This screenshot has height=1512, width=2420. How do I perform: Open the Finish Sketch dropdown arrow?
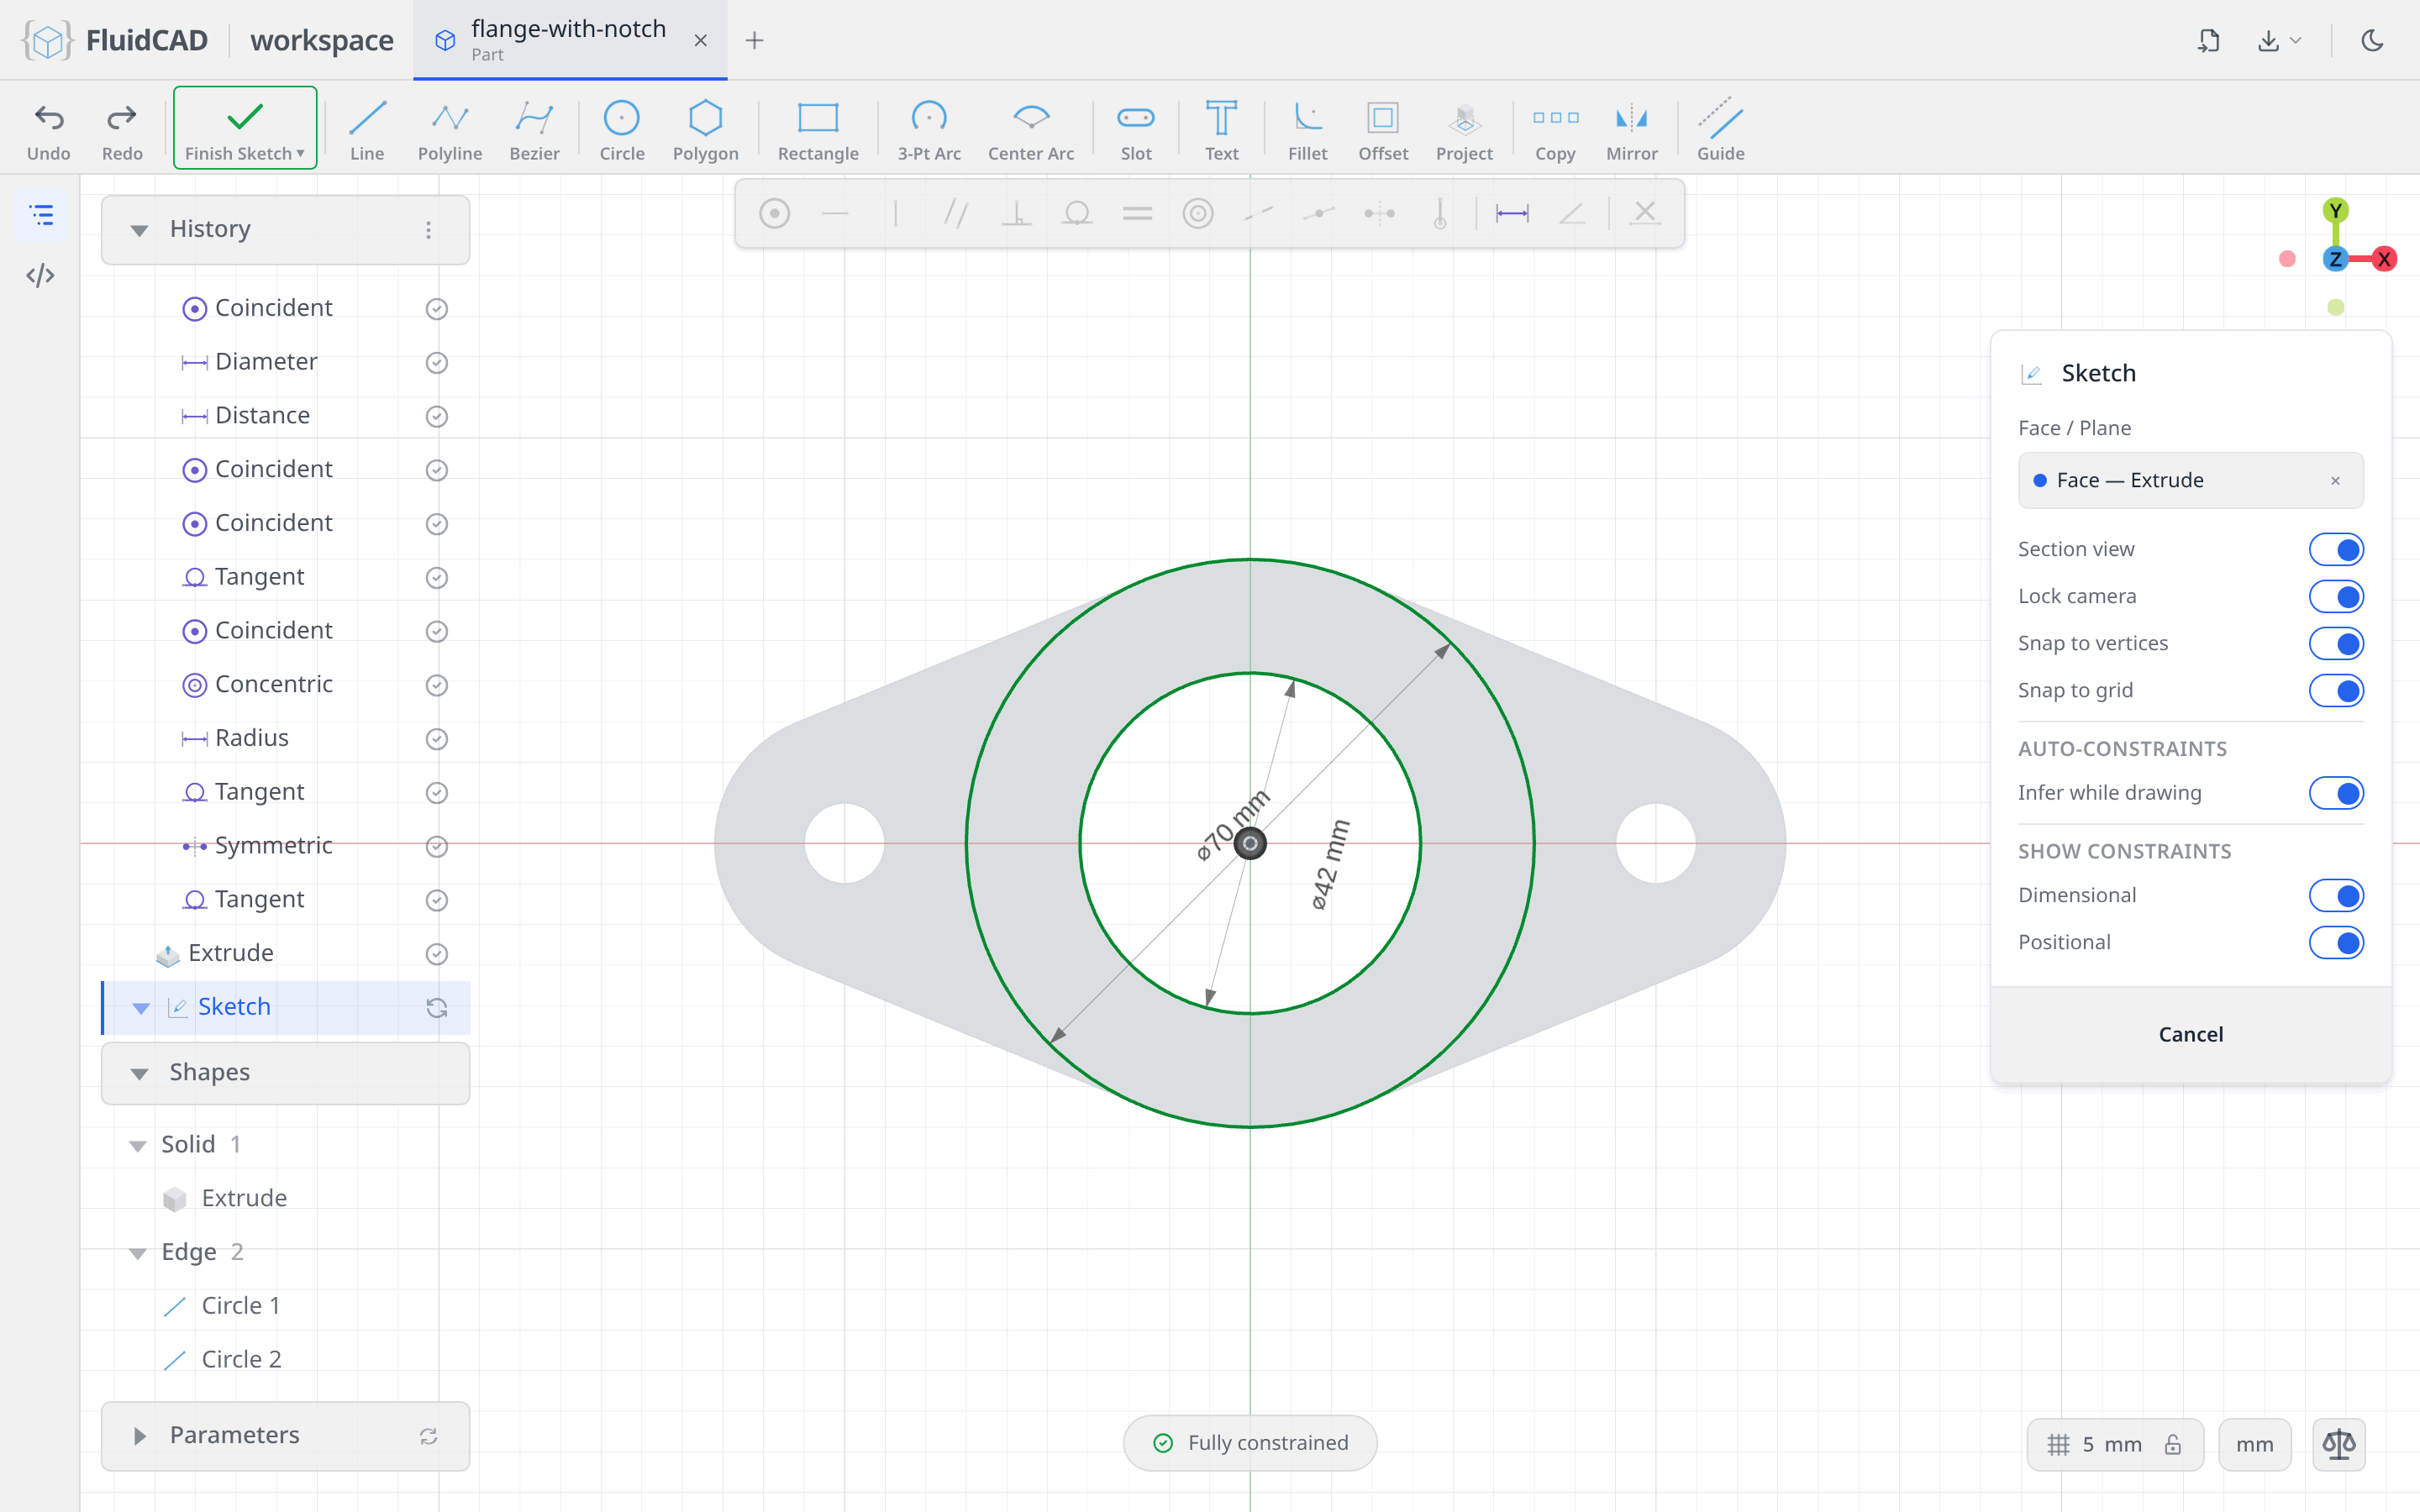coord(300,154)
